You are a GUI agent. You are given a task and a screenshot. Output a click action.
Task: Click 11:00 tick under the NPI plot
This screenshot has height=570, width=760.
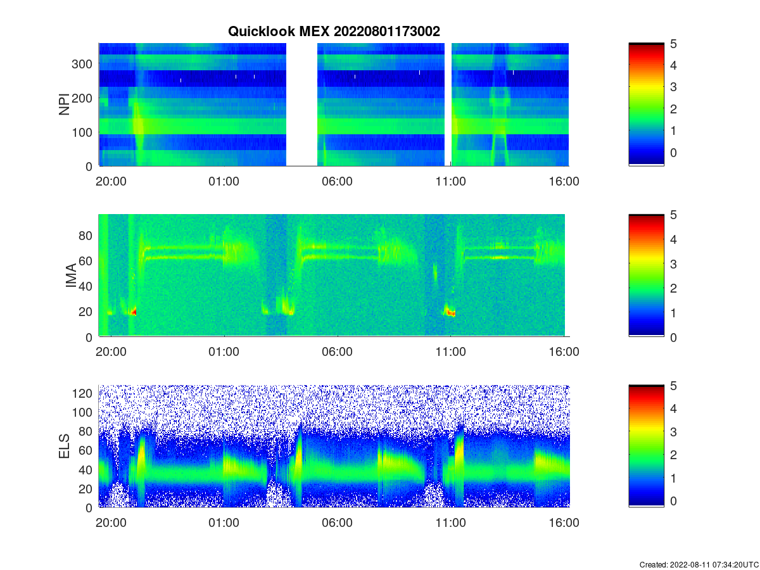(450, 181)
